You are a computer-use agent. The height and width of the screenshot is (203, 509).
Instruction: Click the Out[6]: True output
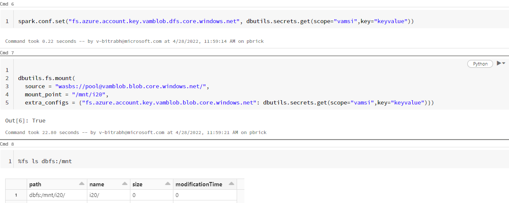click(25, 121)
